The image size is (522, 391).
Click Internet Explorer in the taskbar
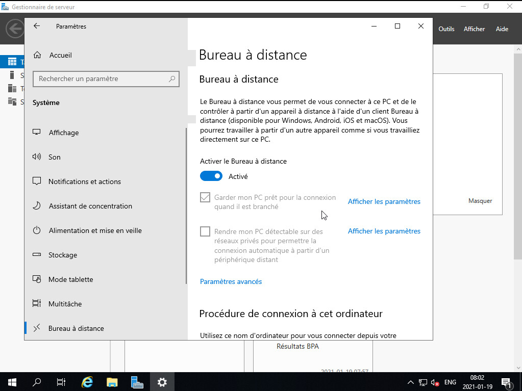pyautogui.click(x=88, y=382)
